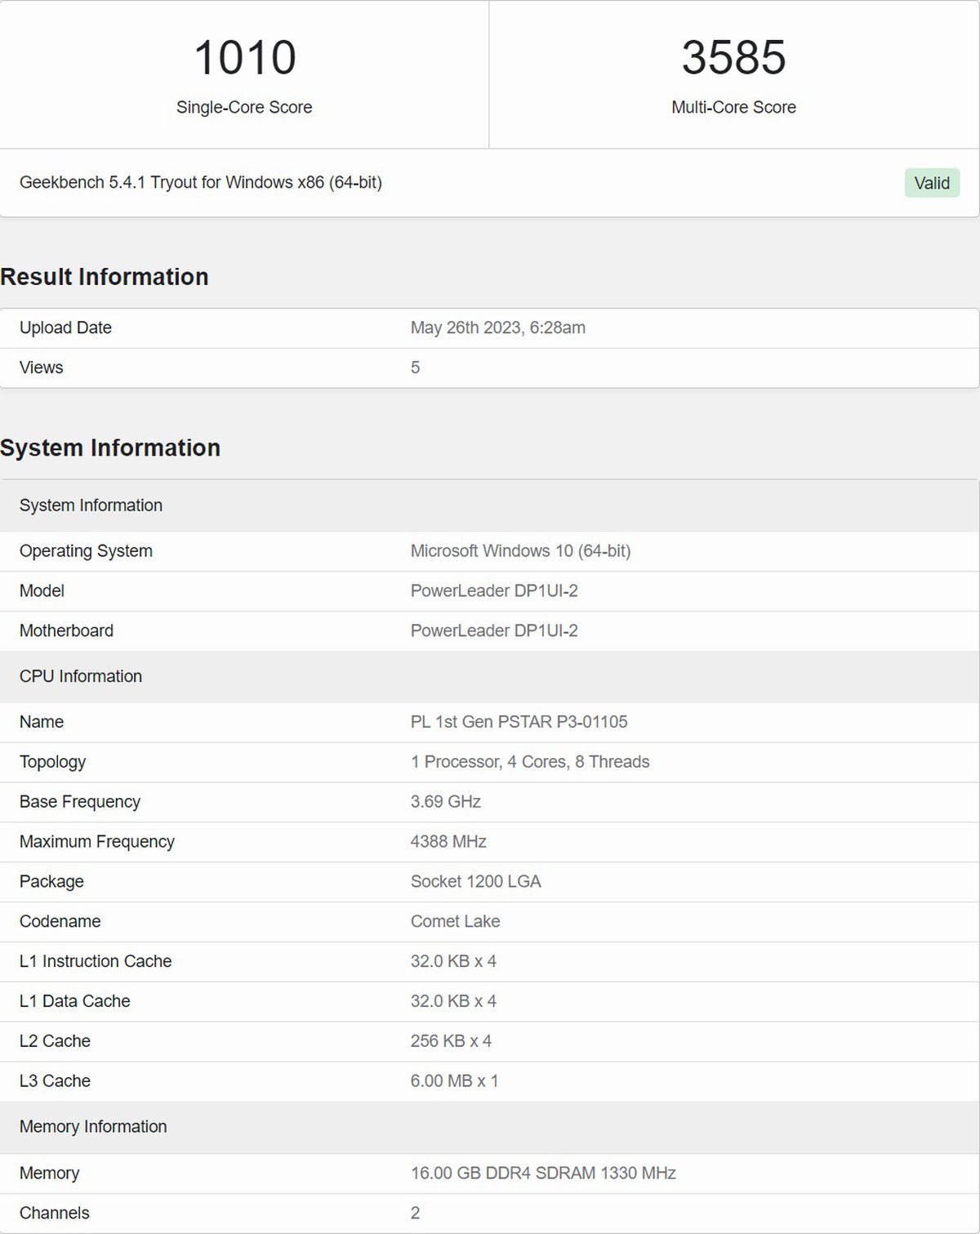The image size is (980, 1234).
Task: Click the 4388 MHz maximum frequency value
Action: (x=448, y=841)
